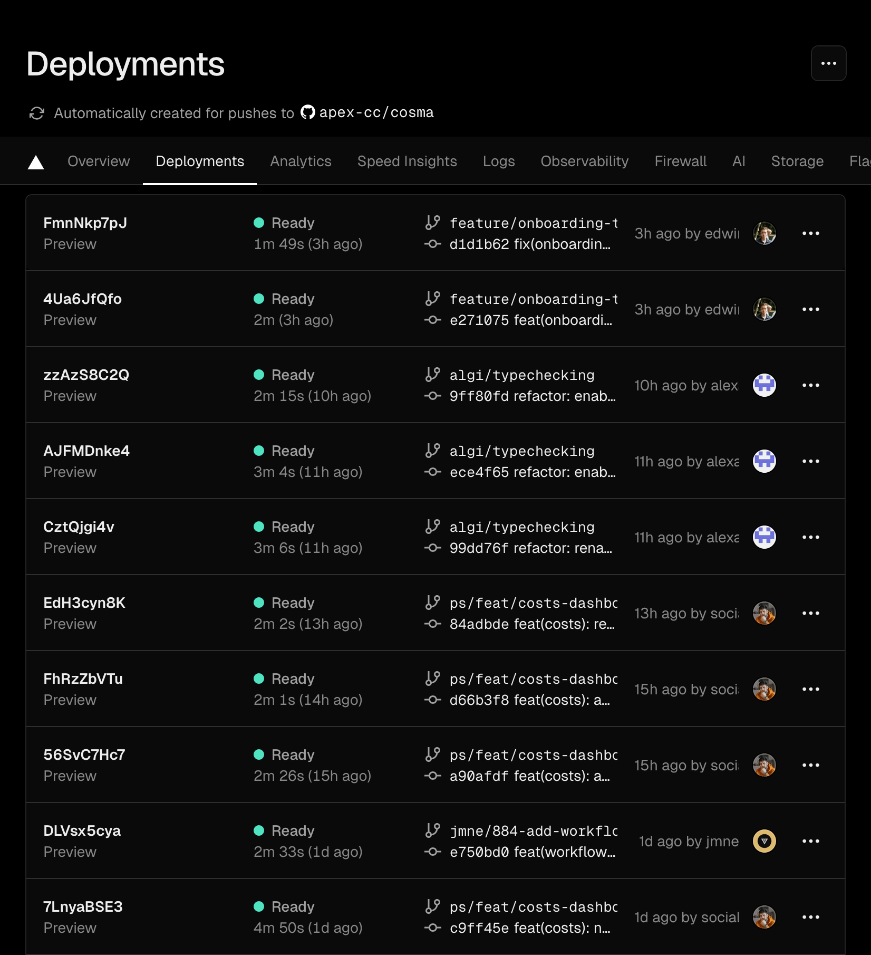Open actions menu for 4Ua6JfQfo deployment
This screenshot has height=955, width=871.
(810, 309)
